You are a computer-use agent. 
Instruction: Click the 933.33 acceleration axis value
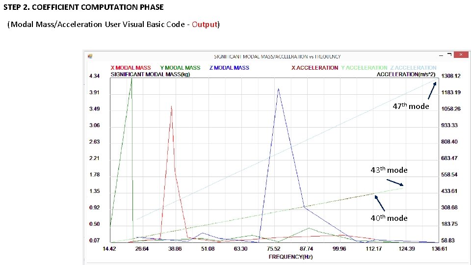(449, 125)
